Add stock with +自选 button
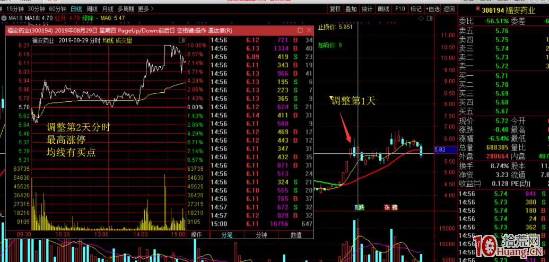 432,9
